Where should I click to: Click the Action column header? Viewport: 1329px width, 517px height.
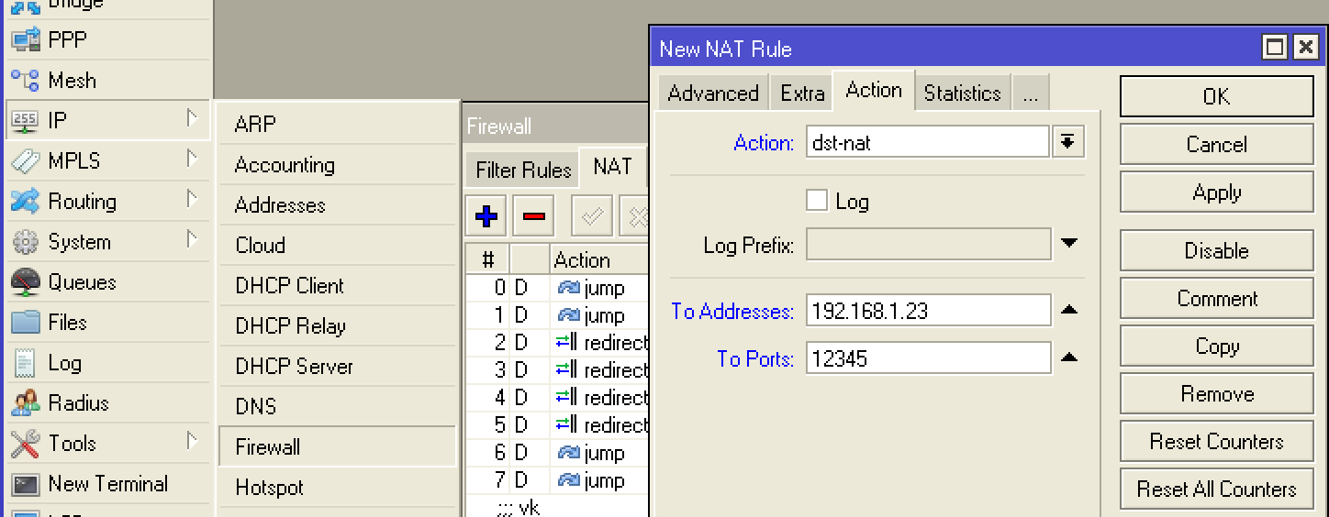(x=599, y=260)
